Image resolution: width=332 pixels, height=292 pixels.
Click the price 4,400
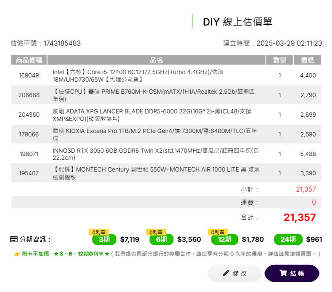click(x=308, y=75)
